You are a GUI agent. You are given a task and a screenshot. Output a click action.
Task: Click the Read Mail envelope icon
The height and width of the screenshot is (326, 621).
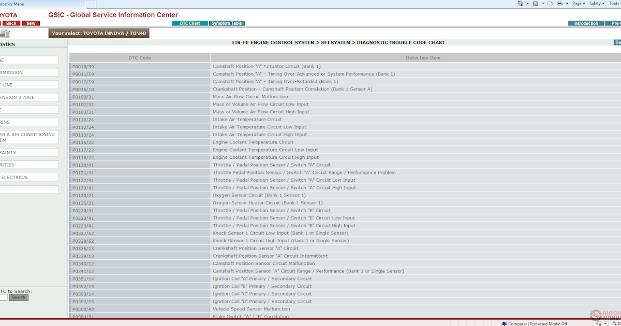pos(550,3)
